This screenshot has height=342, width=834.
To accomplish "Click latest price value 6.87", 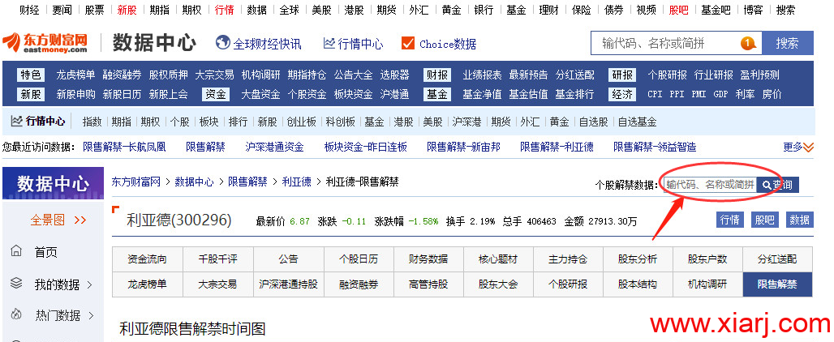I will click(300, 221).
